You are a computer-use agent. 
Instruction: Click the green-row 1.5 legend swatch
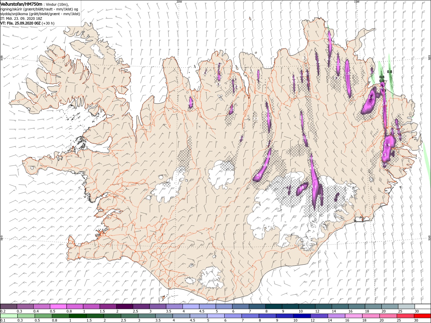coord(95,316)
